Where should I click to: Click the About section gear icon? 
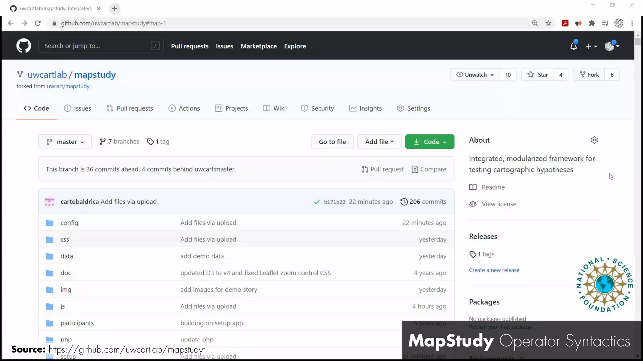[594, 140]
